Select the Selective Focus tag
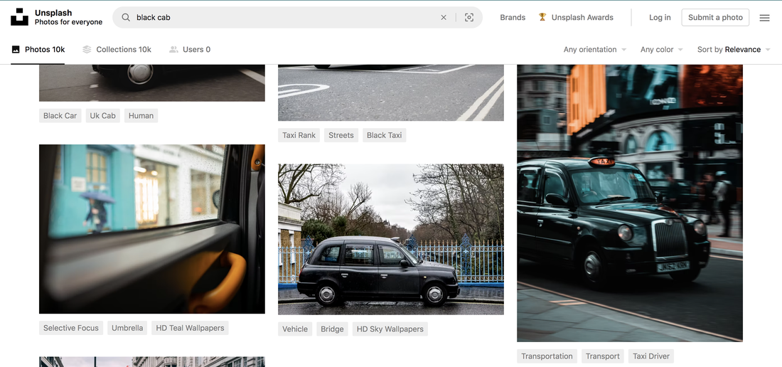Screen dimensions: 782x367 (x=71, y=328)
